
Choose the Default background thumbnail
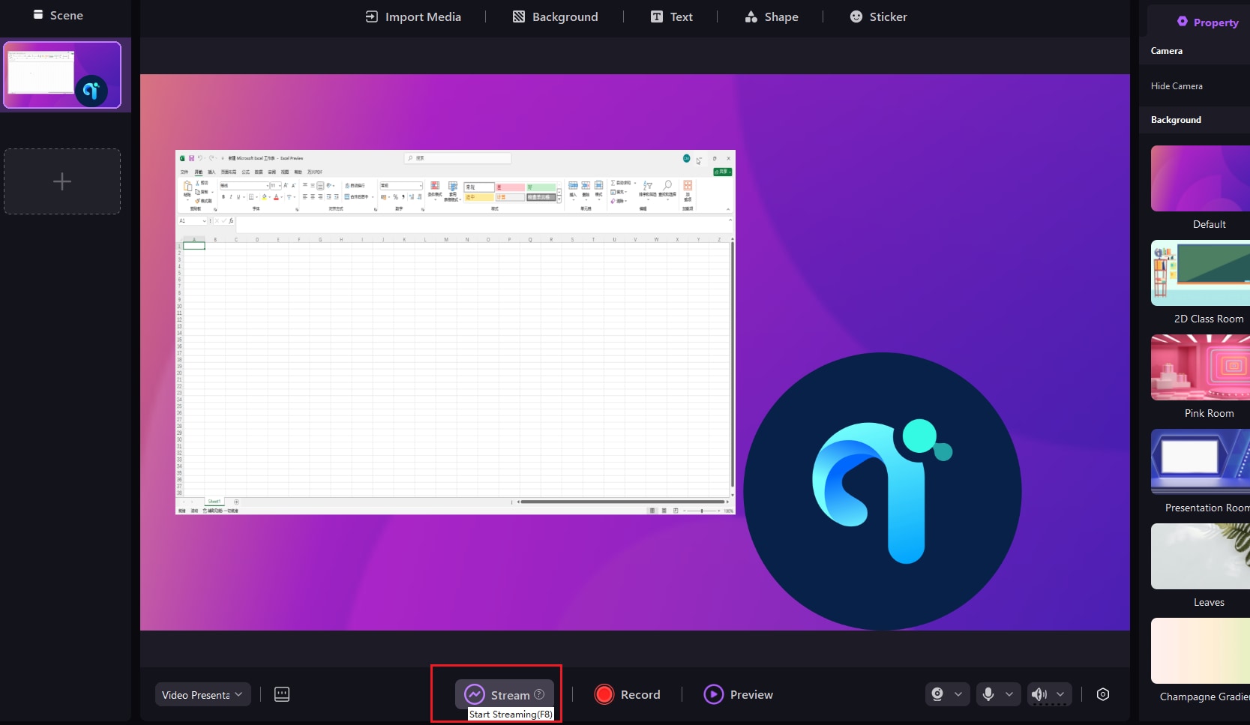coord(1201,178)
